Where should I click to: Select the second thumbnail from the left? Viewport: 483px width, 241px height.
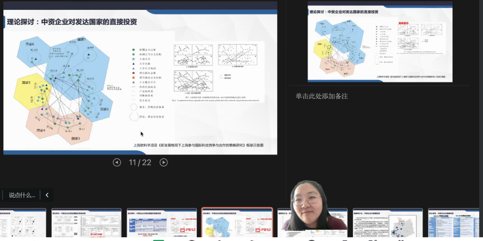pyautogui.click(x=86, y=223)
